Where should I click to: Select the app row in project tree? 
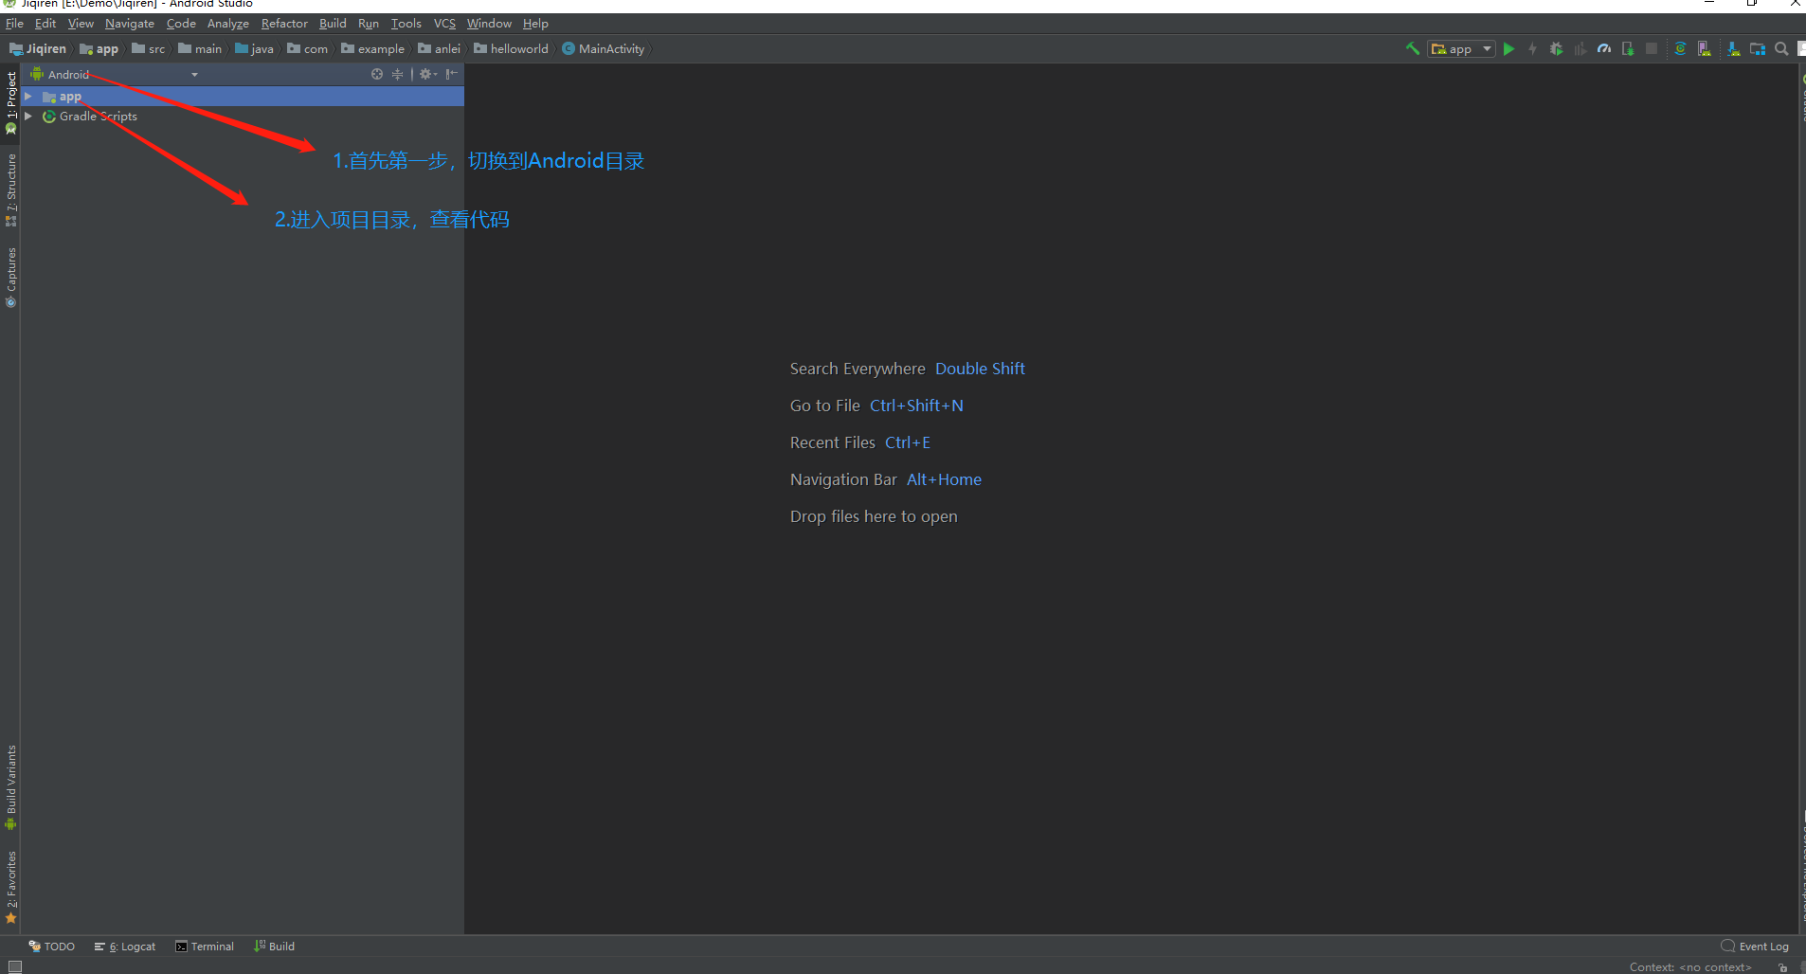coord(243,97)
